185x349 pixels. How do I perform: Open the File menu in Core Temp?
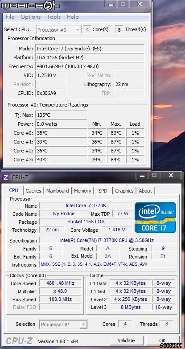click(x=10, y=17)
